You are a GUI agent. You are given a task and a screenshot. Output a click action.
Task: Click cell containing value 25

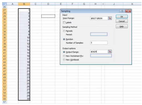pos(24,84)
